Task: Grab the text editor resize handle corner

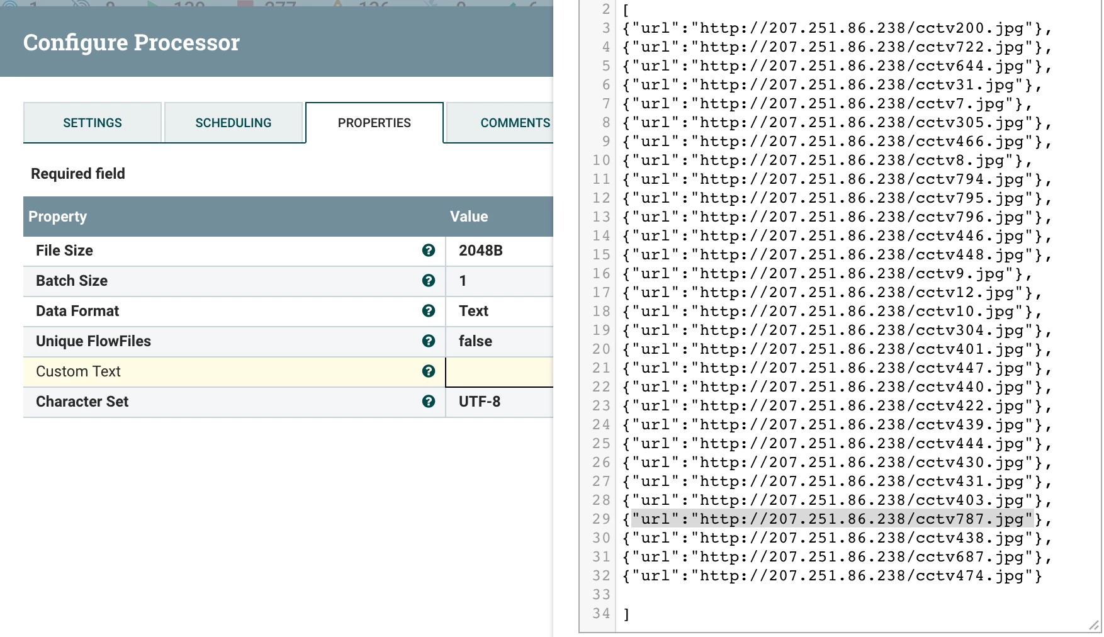Action: click(1094, 625)
